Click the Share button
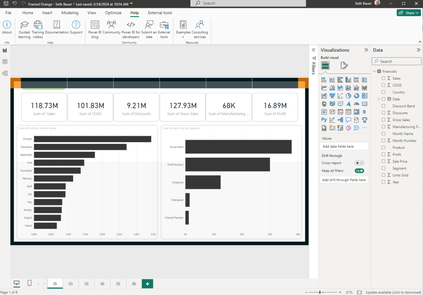Screen dimensions: 423x295 pos(409,13)
